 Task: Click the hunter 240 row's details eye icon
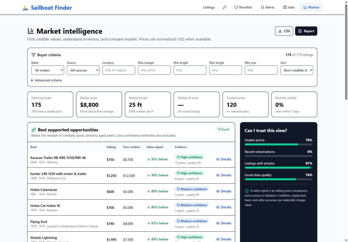[x=218, y=175]
